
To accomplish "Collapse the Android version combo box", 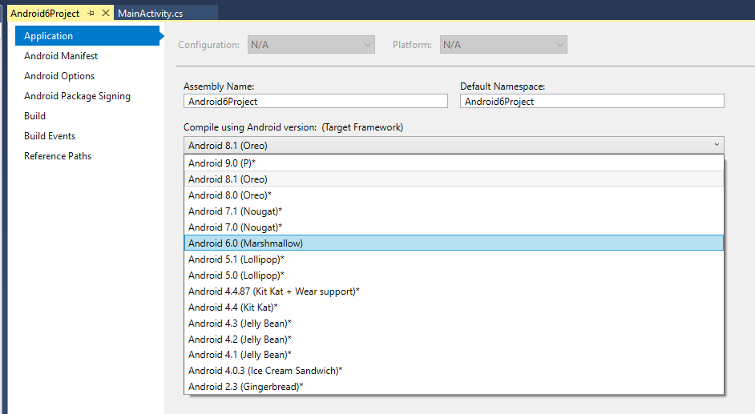I will click(x=454, y=145).
